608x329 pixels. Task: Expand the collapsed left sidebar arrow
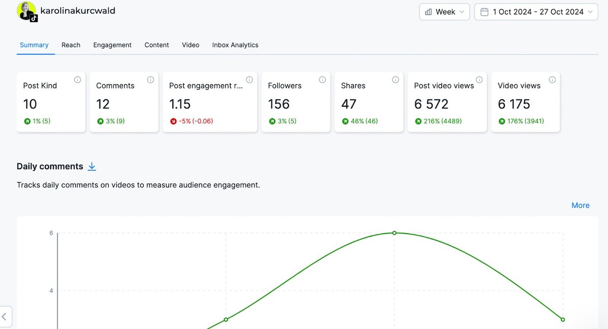click(5, 317)
